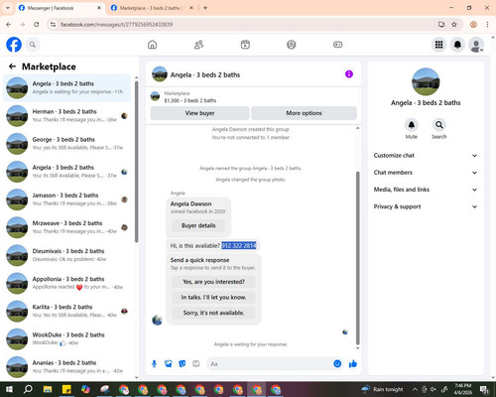This screenshot has width=496, height=397.
Task: Click the Facebook search magnifier icon
Action: pos(33,45)
